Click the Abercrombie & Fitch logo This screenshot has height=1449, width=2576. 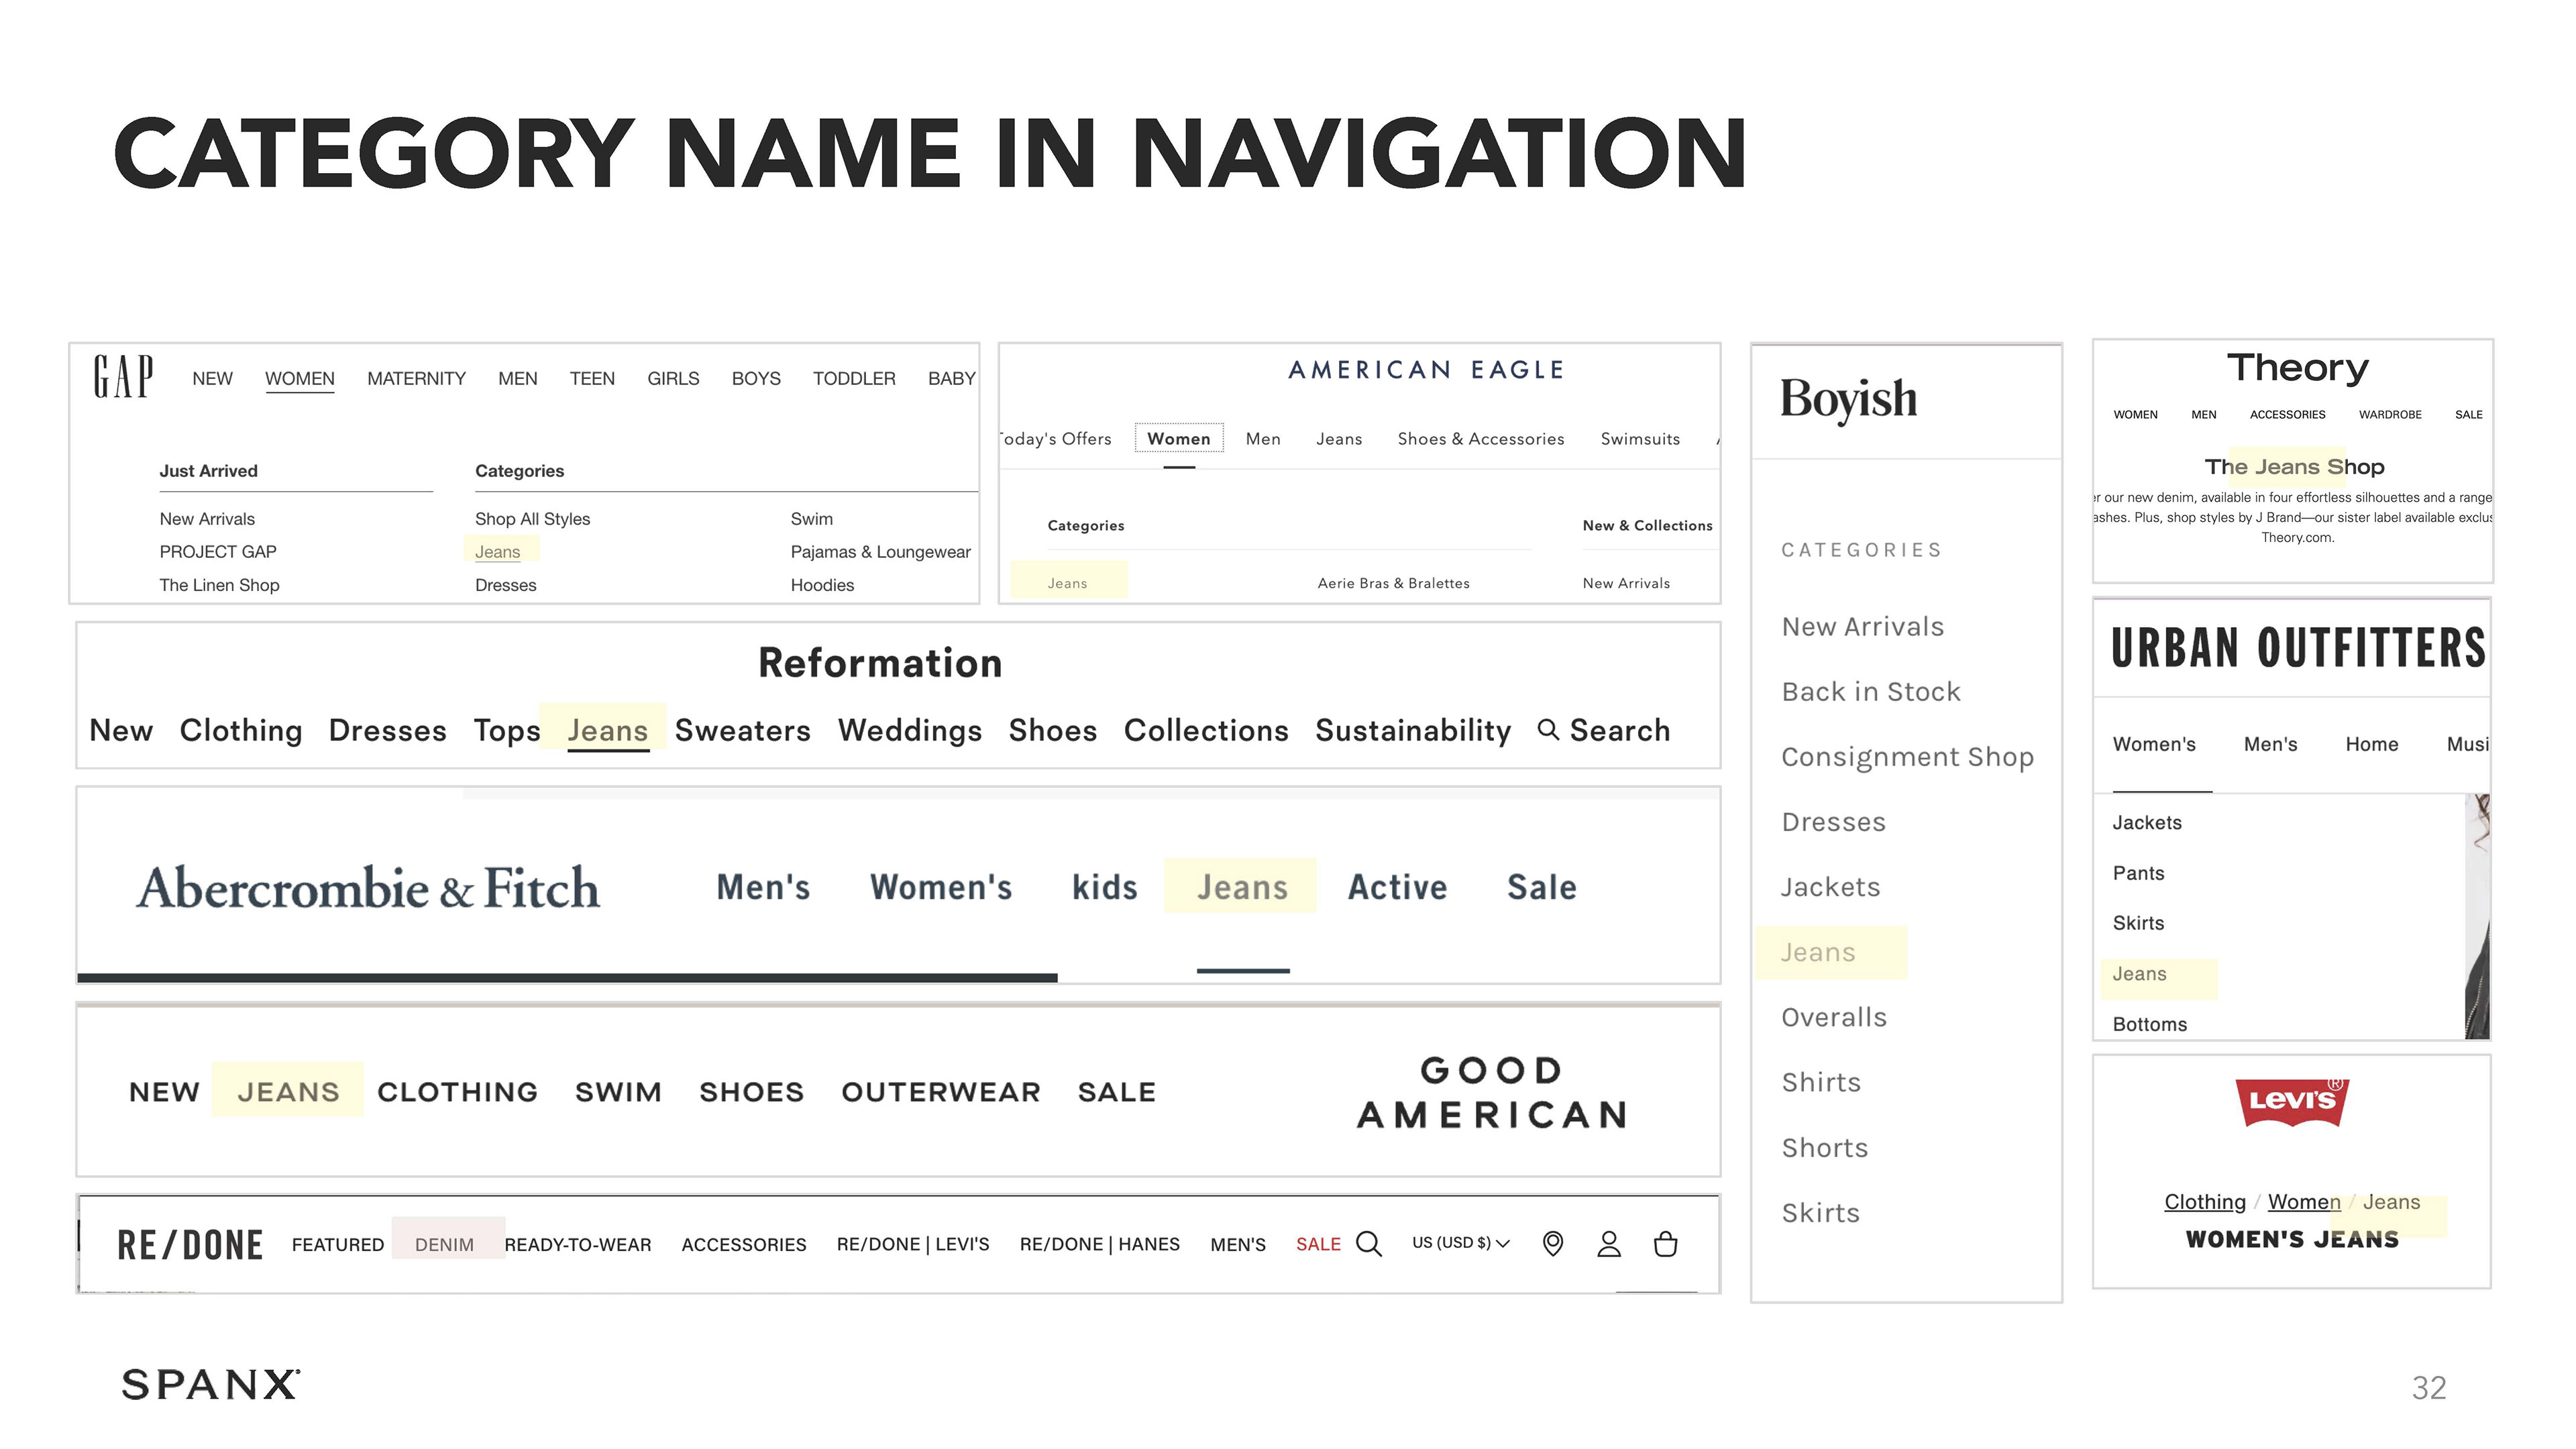pyautogui.click(x=368, y=888)
